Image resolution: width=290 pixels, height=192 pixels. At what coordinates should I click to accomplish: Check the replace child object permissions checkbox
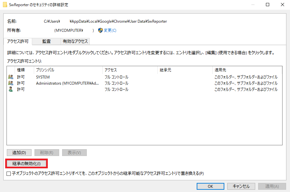(x=8, y=174)
